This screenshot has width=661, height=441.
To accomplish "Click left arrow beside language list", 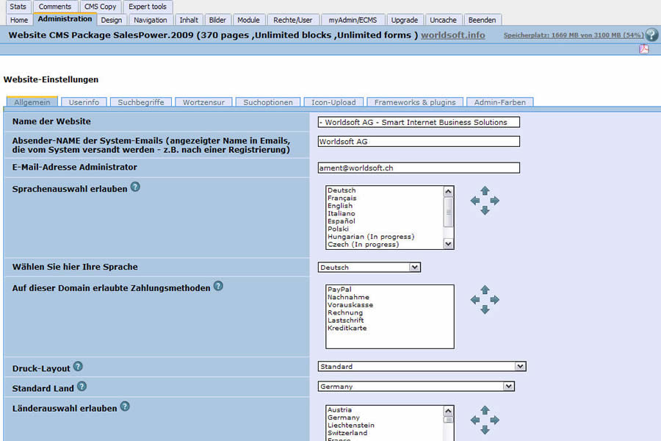I will (474, 201).
